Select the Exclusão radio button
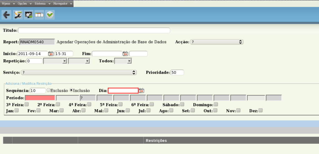319x154 pixels. 48,90
